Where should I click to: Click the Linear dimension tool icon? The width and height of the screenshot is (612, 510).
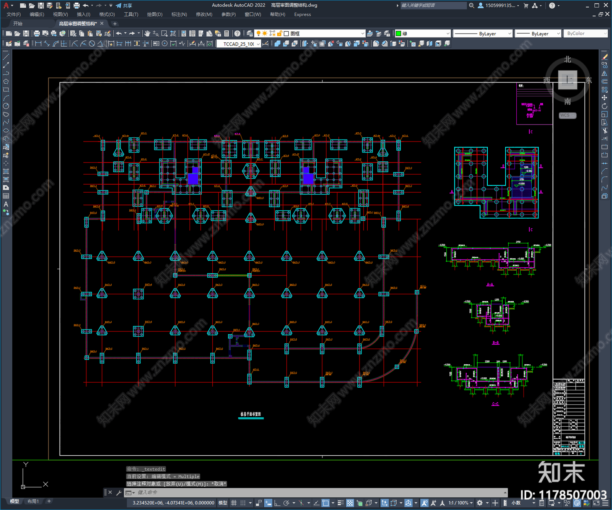[38, 44]
